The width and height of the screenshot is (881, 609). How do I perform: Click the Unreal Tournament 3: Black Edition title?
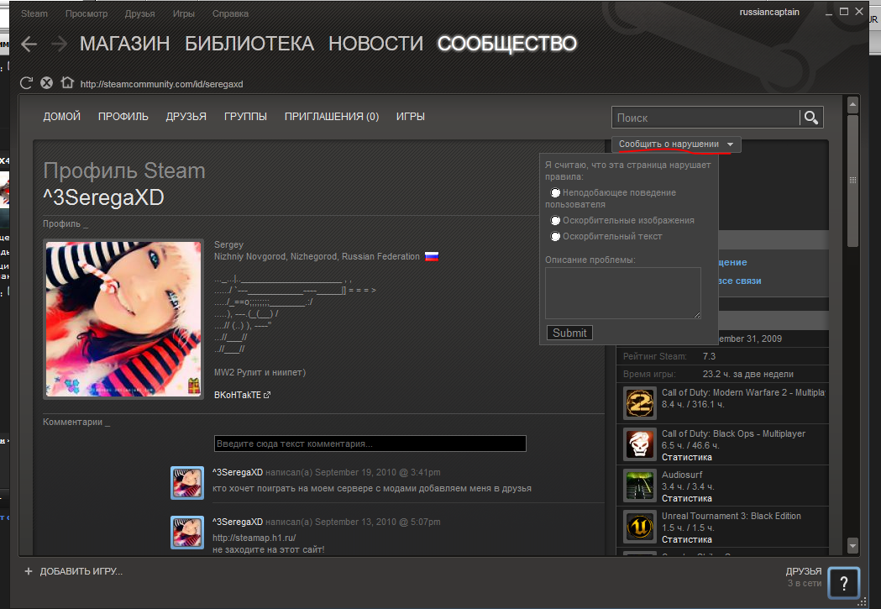click(731, 516)
